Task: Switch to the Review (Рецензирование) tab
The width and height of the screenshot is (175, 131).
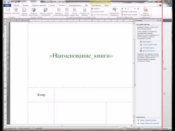Action: click(75, 5)
